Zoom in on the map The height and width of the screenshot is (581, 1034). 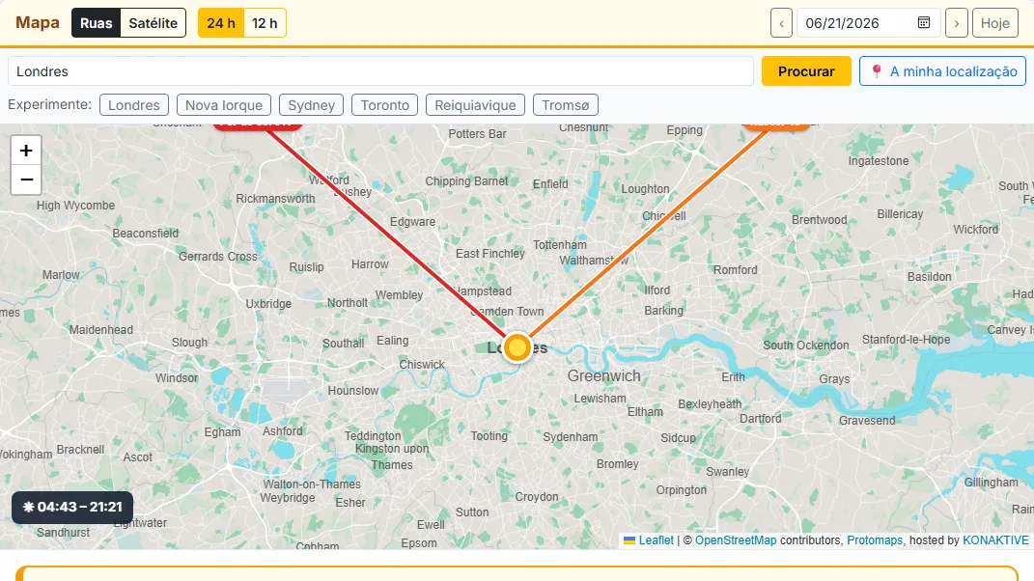click(26, 151)
